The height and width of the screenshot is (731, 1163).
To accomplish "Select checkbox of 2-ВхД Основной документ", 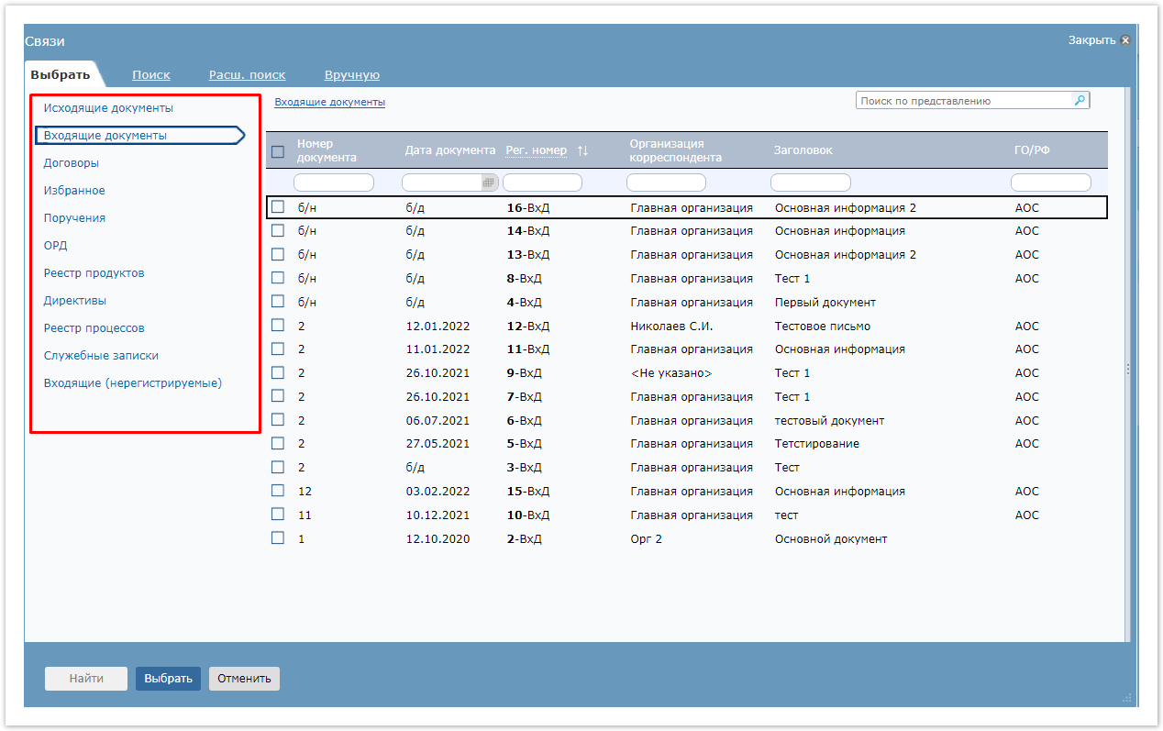I will point(278,538).
